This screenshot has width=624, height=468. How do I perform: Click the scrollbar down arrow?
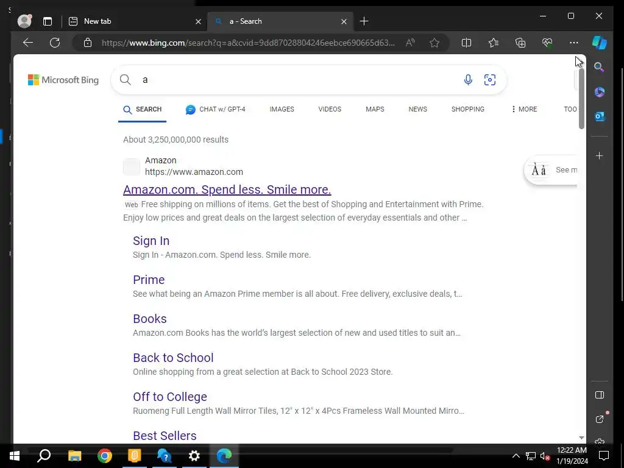pos(581,438)
